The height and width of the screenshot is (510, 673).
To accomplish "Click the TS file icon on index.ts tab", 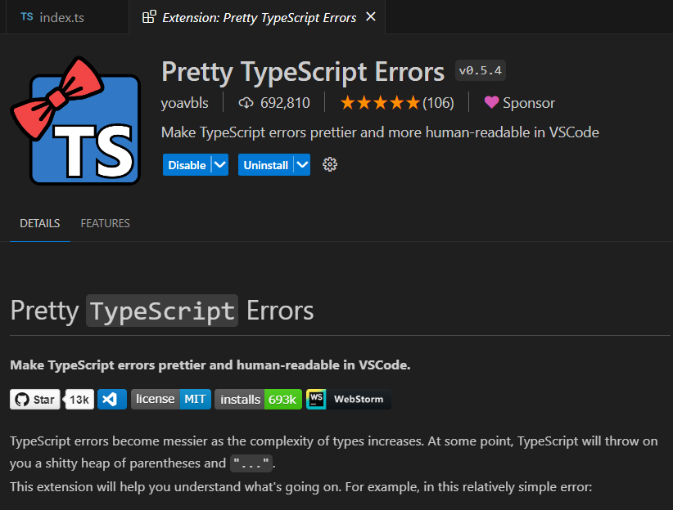I will [27, 16].
